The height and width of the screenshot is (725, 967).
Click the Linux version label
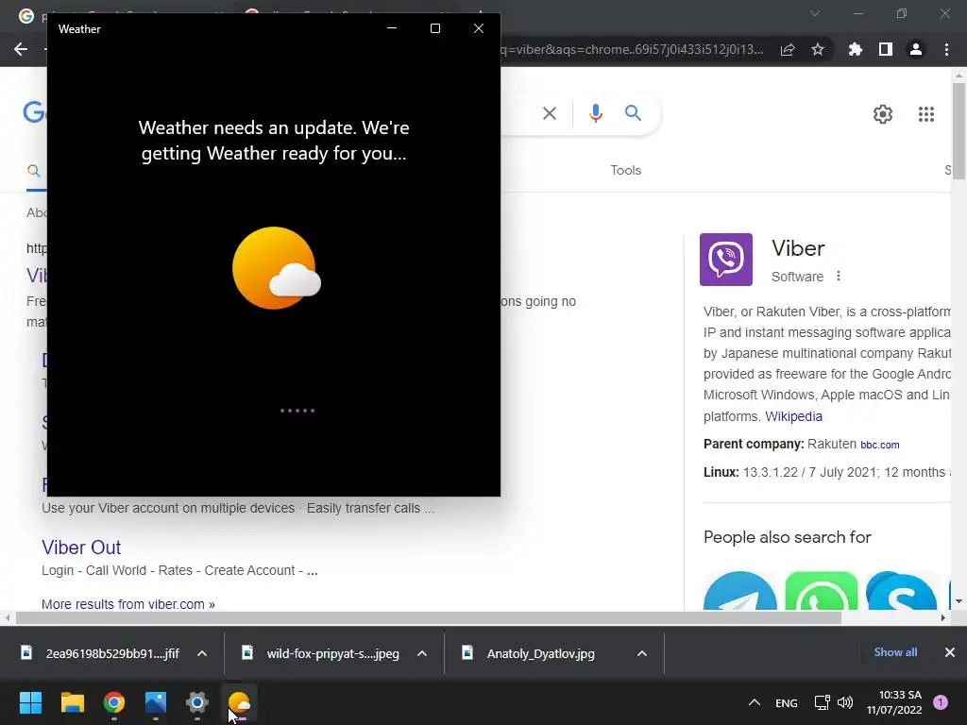(721, 472)
